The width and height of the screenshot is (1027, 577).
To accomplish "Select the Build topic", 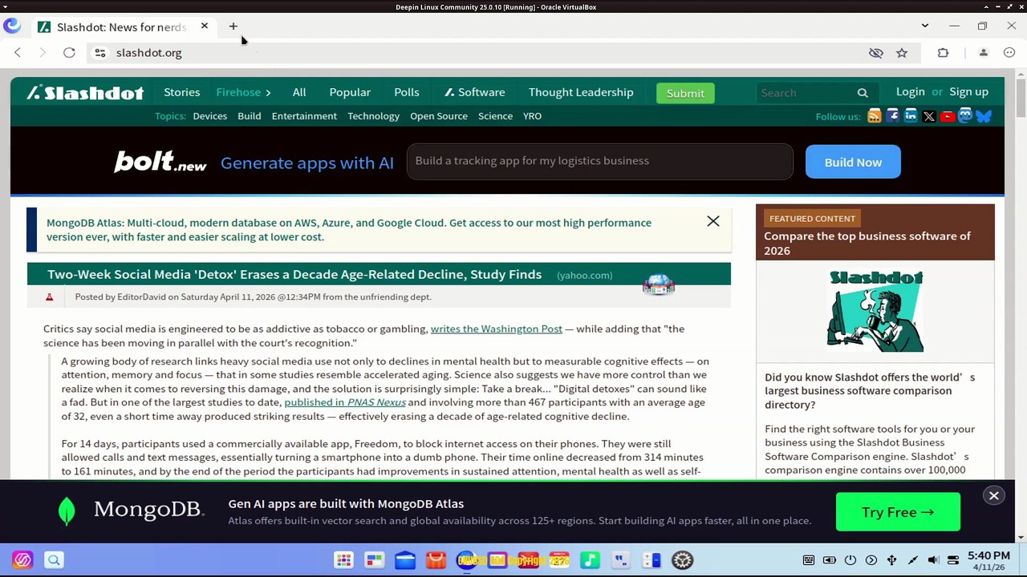I will tap(250, 116).
